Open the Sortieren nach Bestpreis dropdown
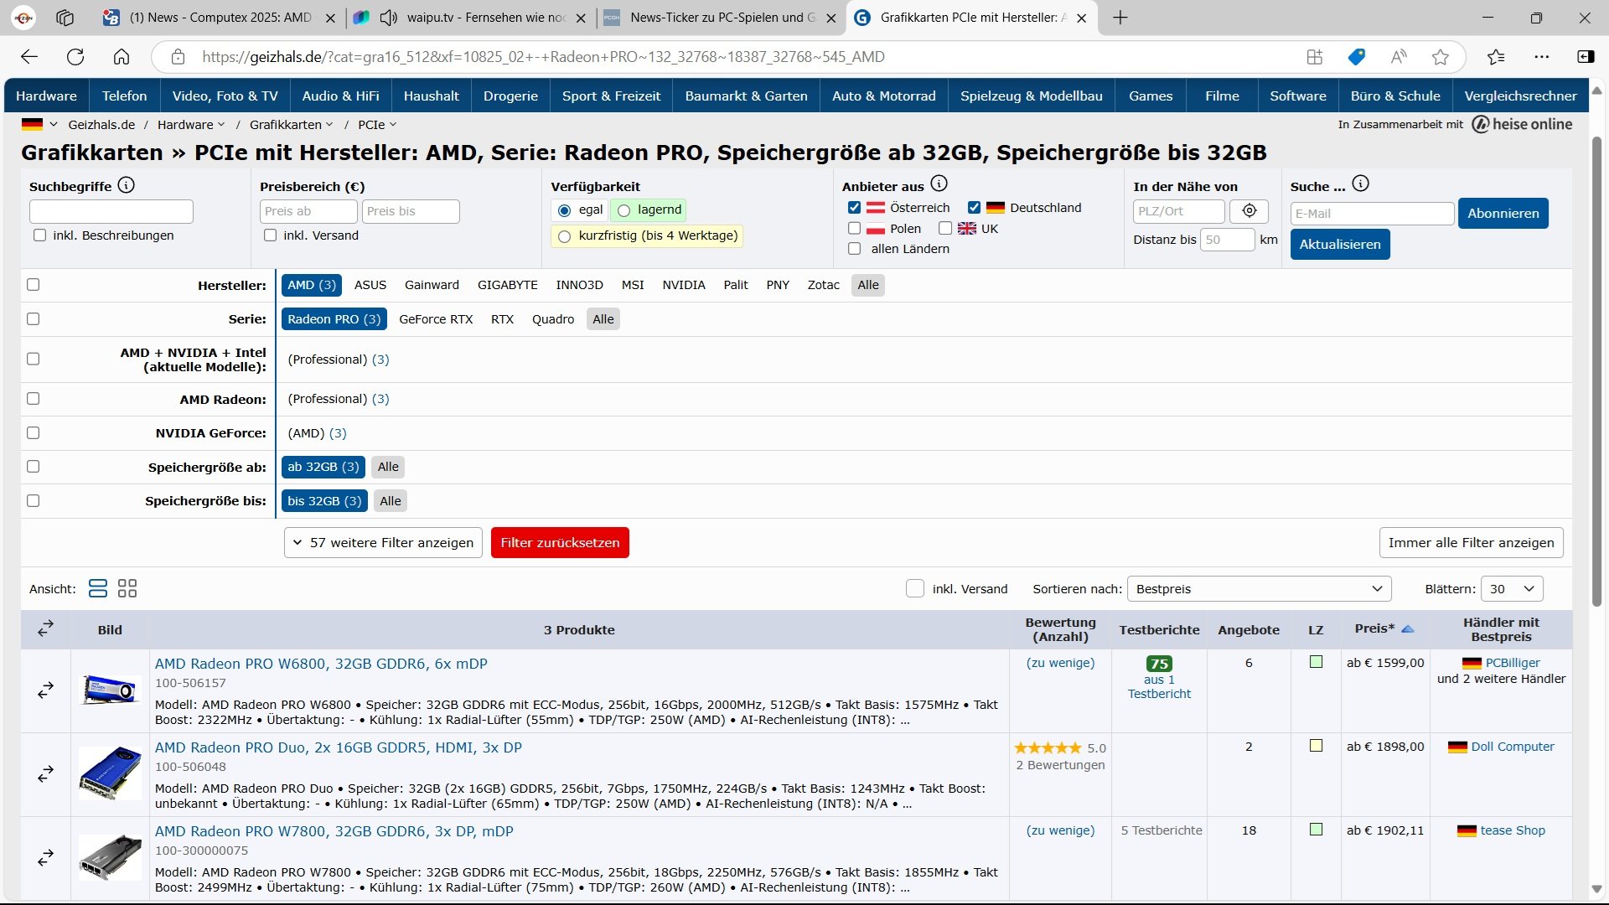This screenshot has width=1609, height=905. [1259, 589]
